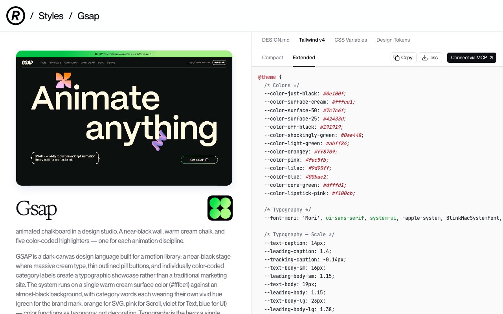The width and height of the screenshot is (503, 314).
Task: Click the Gsap breadcrumb in the header
Action: [88, 16]
